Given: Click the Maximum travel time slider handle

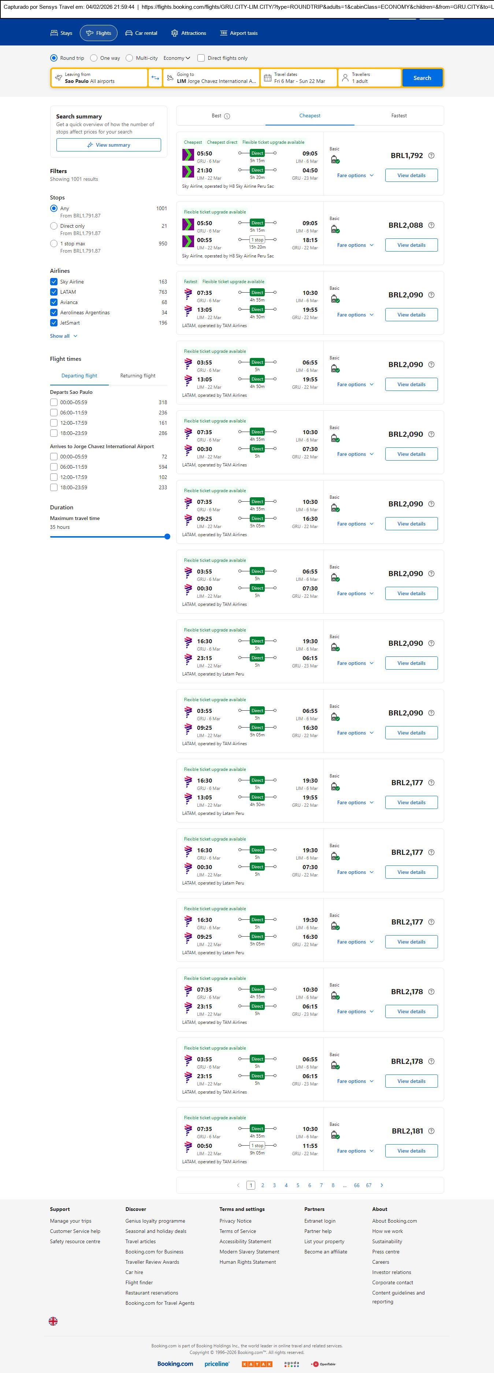Looking at the screenshot, I should (167, 537).
